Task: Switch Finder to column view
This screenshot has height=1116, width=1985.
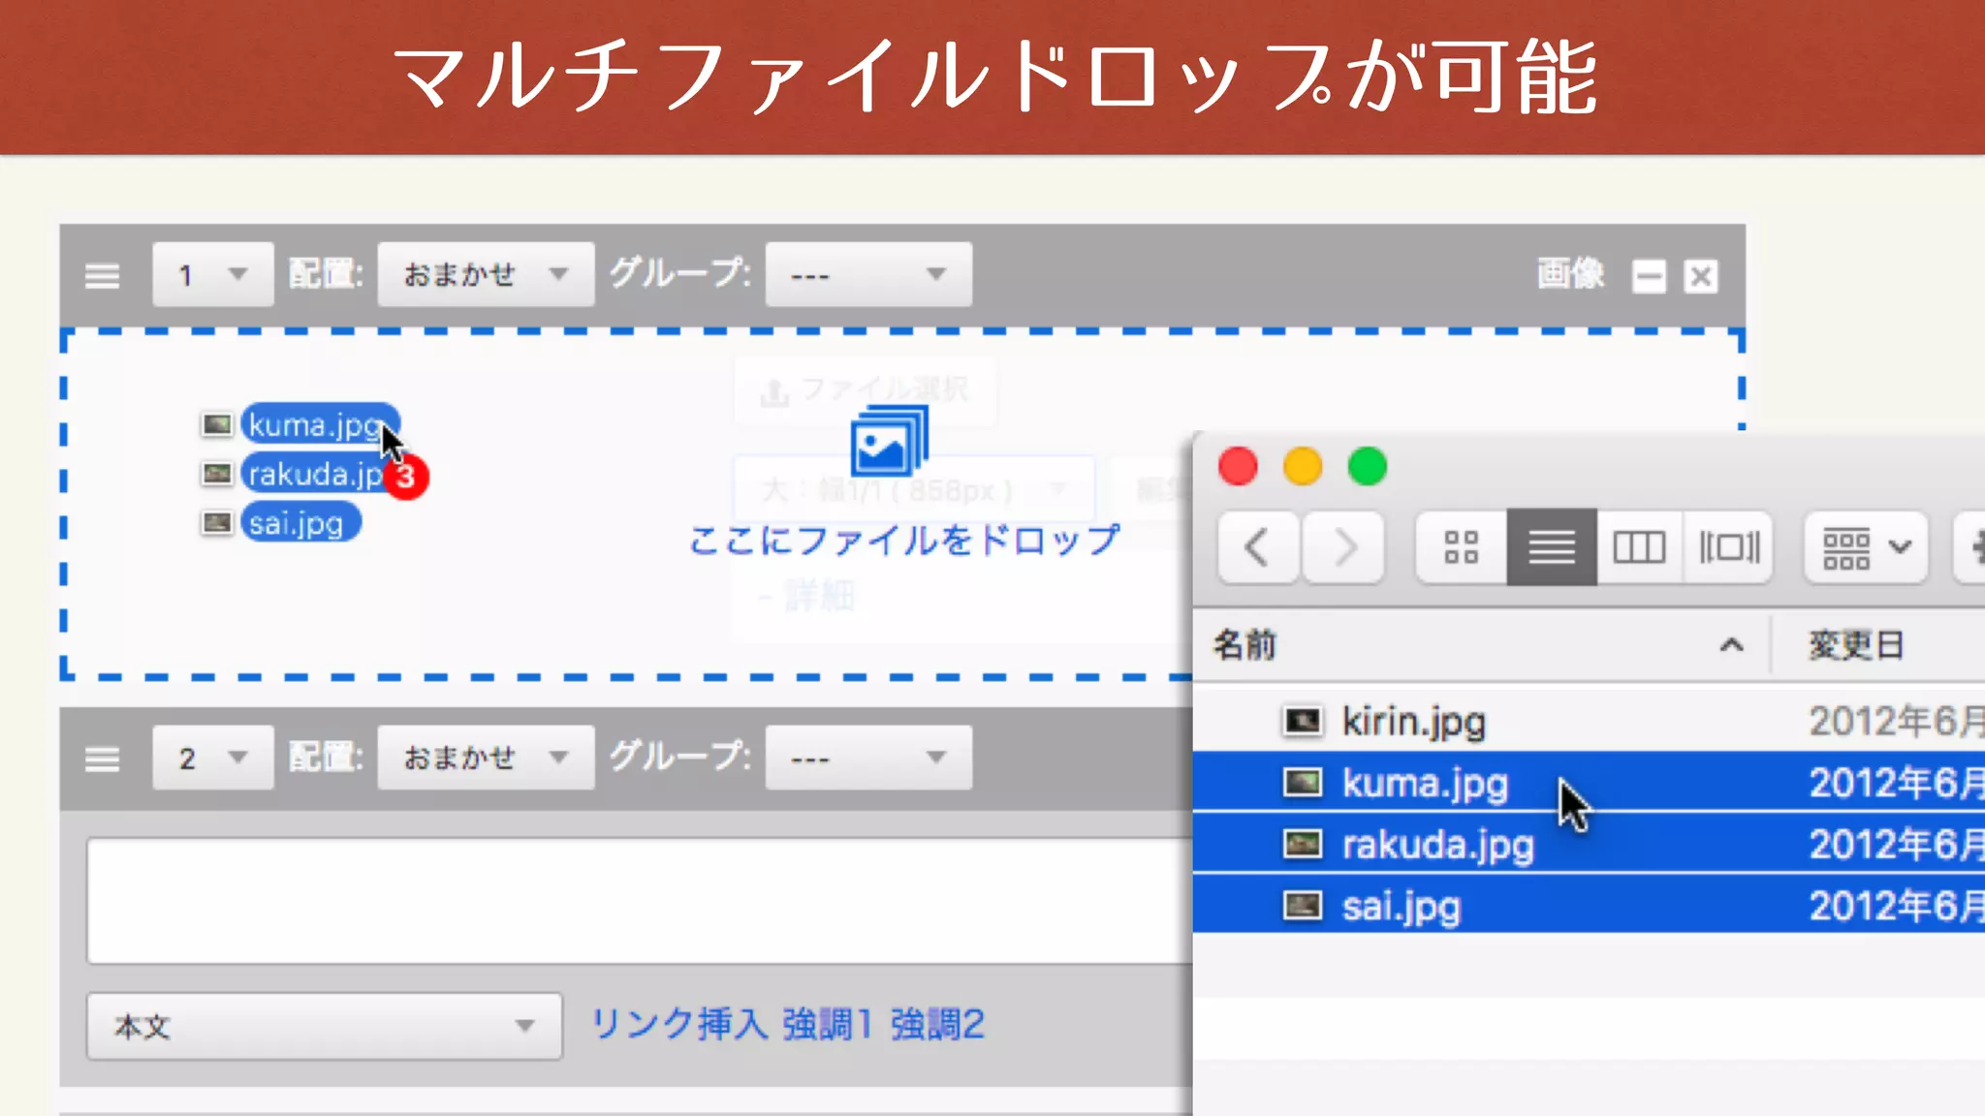Action: click(1639, 547)
